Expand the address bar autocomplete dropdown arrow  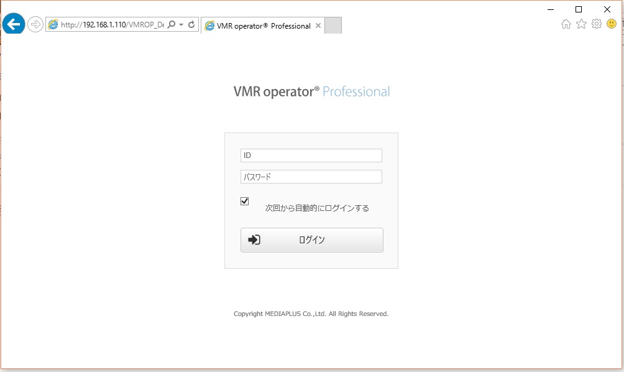point(181,24)
